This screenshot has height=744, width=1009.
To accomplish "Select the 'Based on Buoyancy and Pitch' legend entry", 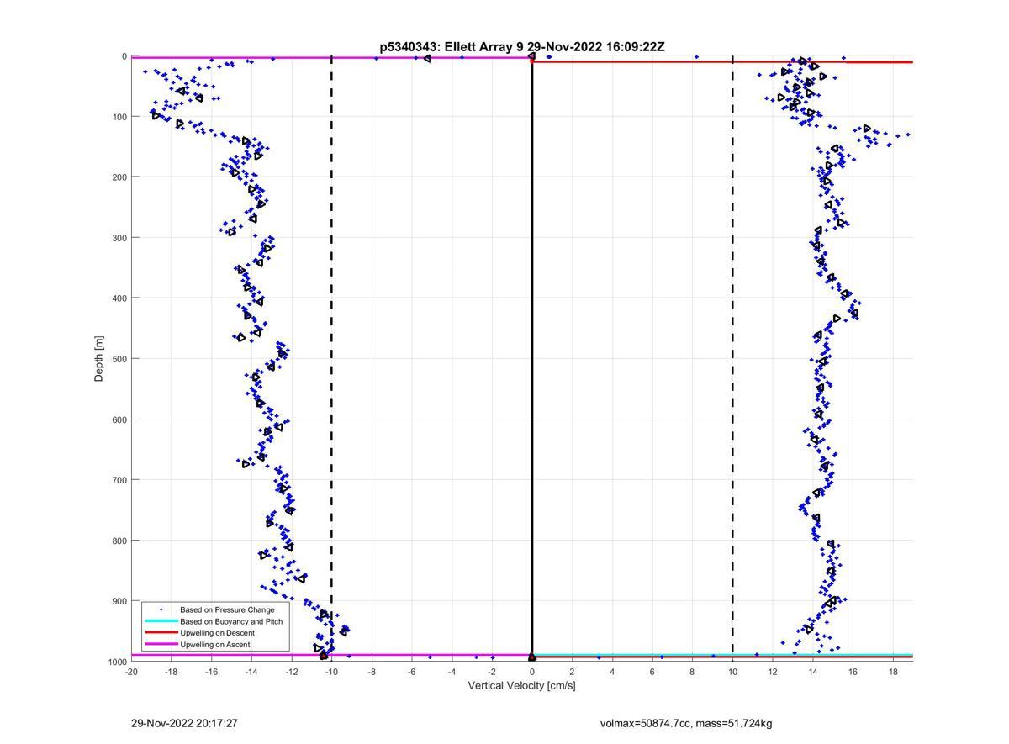I will [231, 621].
